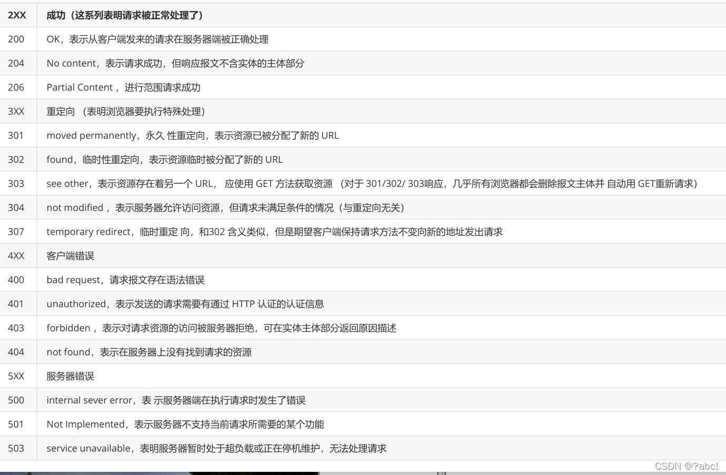Click the status code 400 cell
The image size is (726, 475).
point(18,280)
